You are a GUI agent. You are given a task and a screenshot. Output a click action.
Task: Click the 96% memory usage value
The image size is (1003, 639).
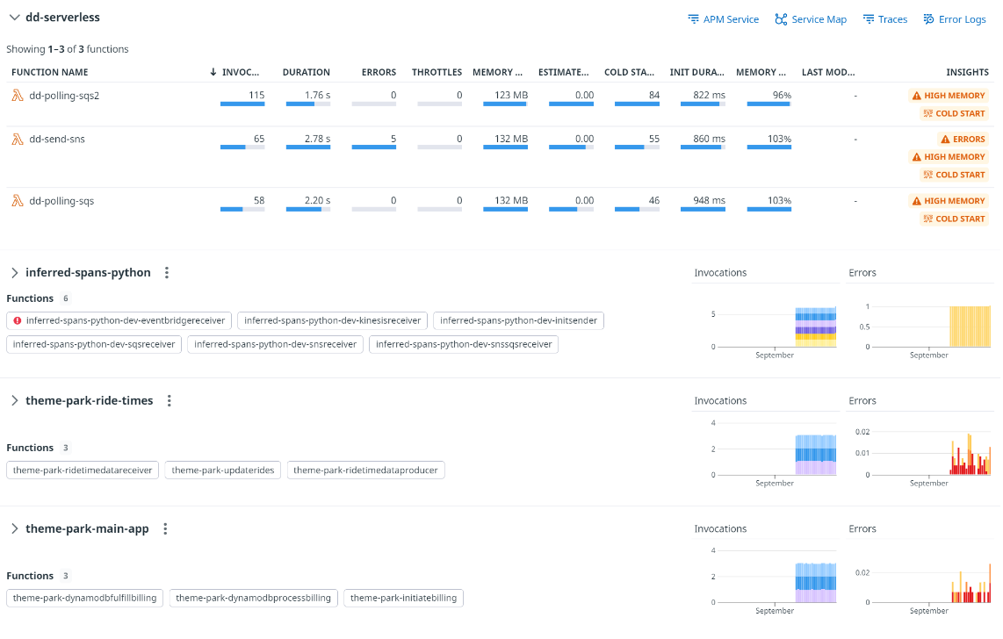point(782,95)
